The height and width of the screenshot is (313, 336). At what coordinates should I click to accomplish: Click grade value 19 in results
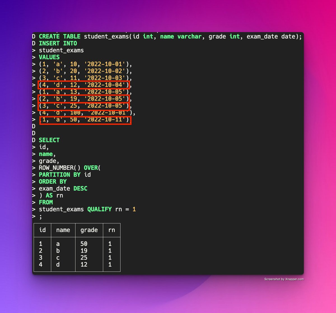point(84,251)
